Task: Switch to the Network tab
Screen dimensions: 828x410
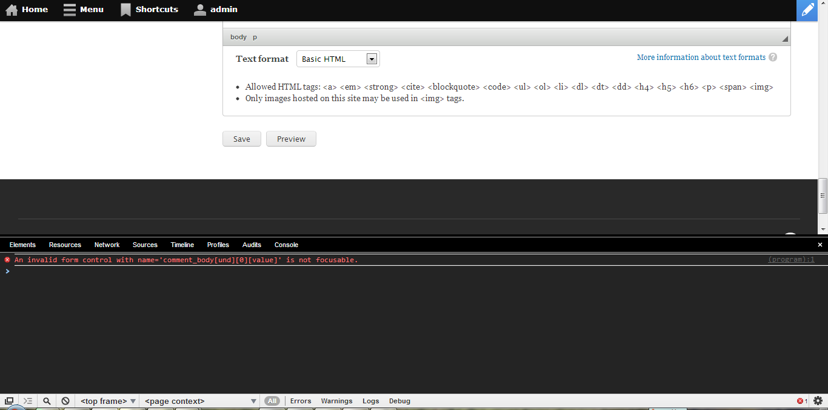Action: click(107, 245)
